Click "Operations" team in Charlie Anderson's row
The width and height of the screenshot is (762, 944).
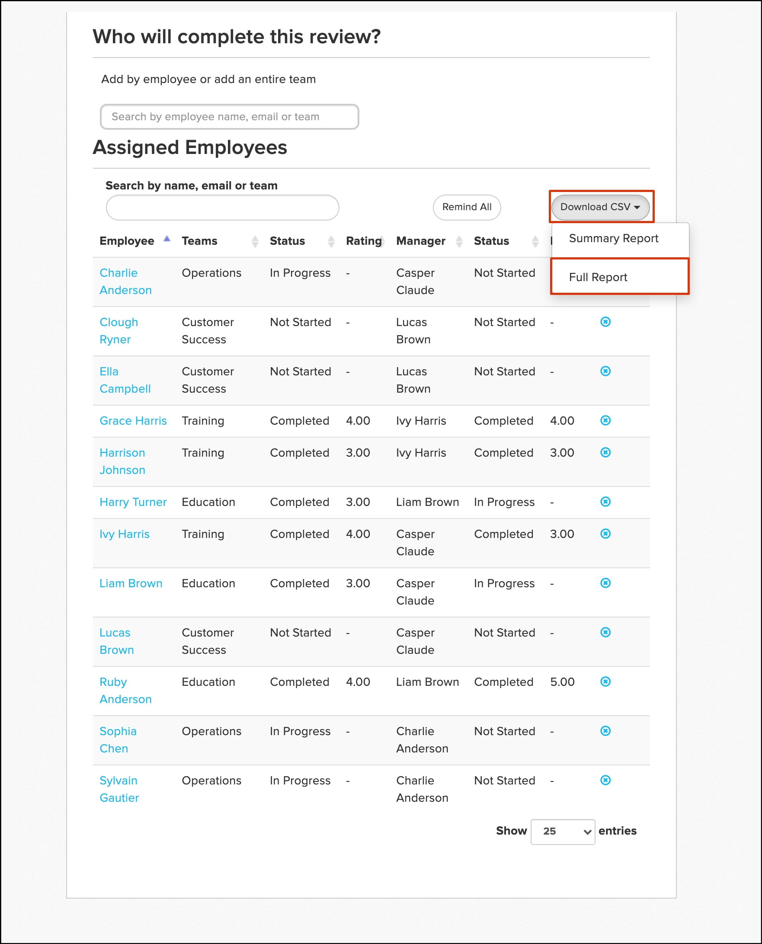tap(211, 272)
